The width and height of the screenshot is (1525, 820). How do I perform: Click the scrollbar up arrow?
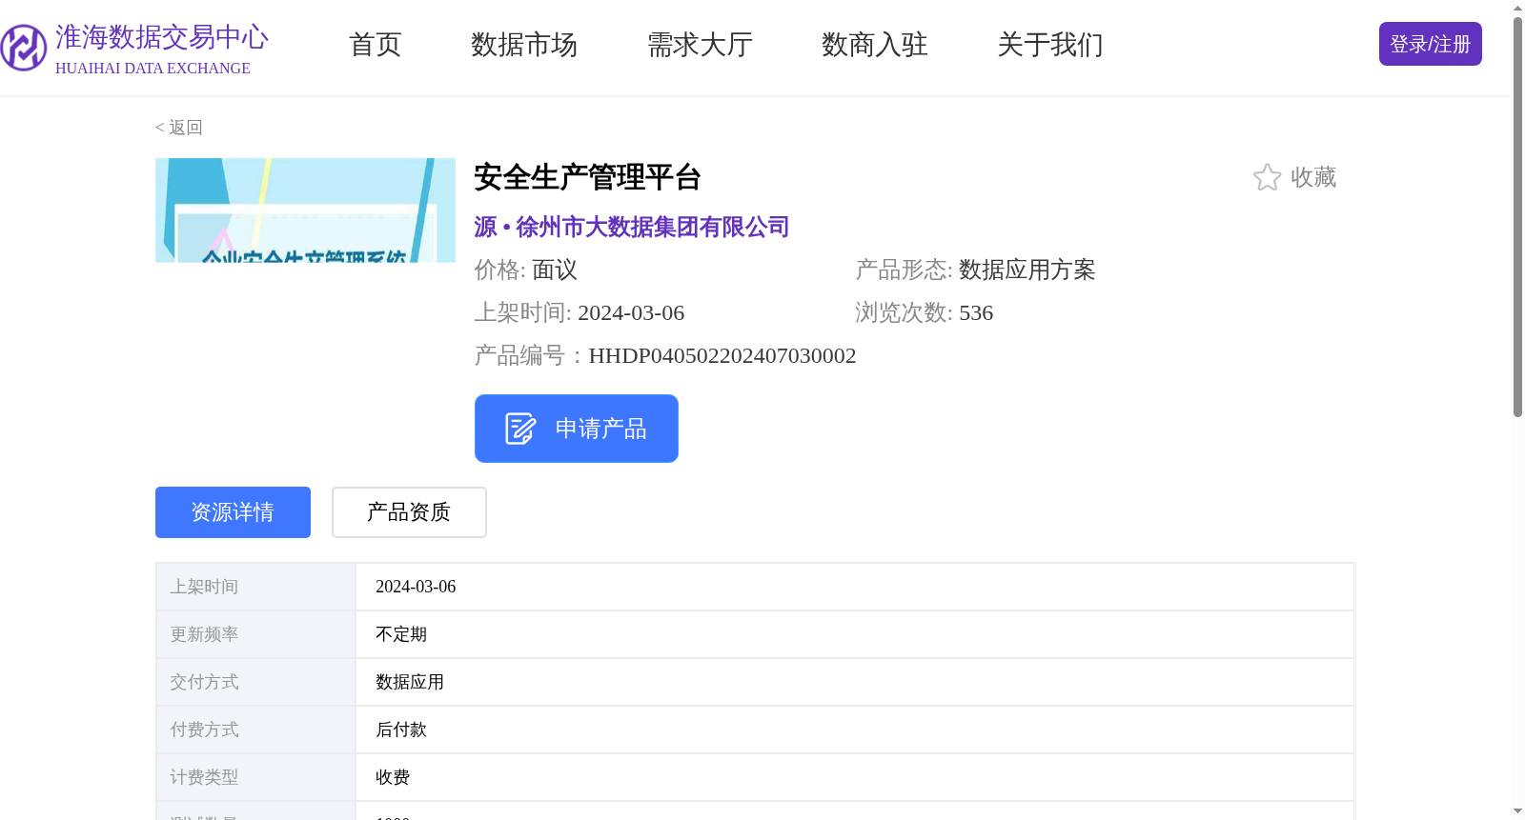click(1517, 8)
